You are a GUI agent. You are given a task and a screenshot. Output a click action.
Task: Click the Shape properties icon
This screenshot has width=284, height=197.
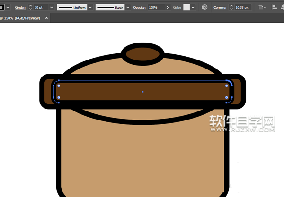[262, 8]
